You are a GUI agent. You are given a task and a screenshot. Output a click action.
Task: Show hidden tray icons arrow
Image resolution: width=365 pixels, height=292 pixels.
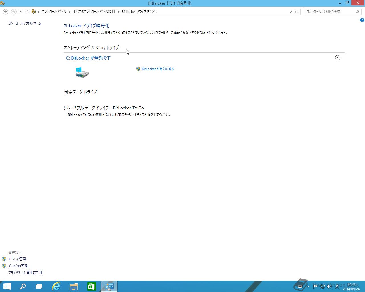(308, 287)
